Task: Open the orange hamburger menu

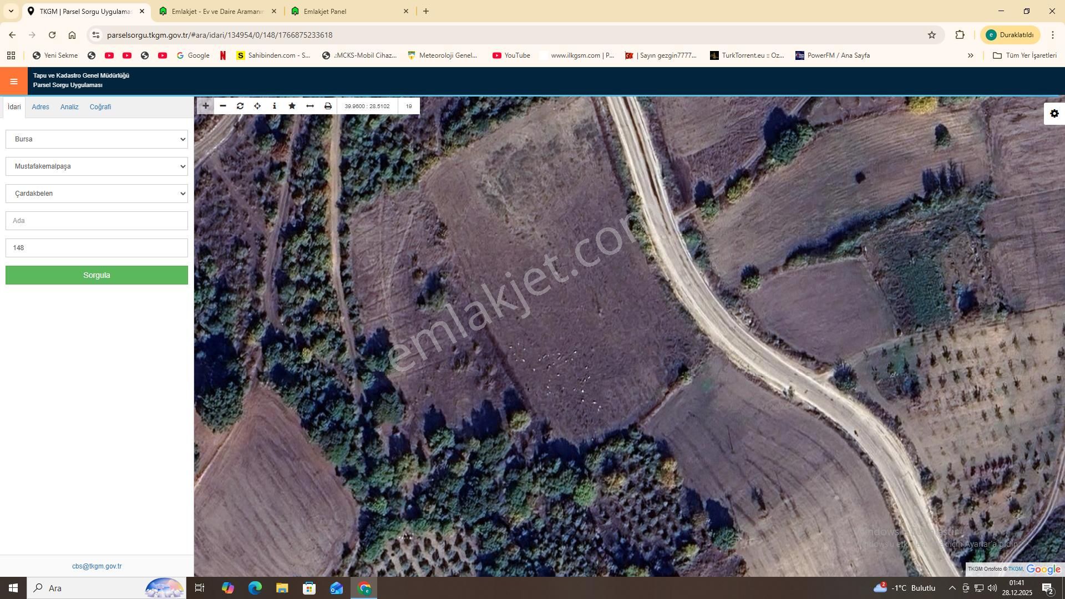Action: click(14, 82)
